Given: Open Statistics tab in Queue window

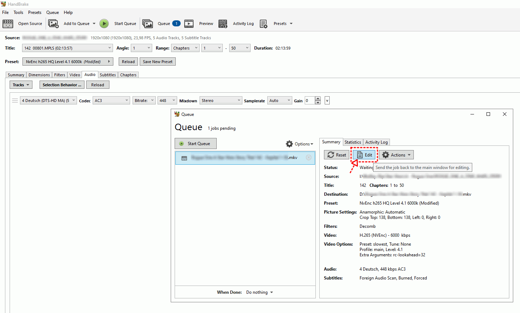Looking at the screenshot, I should click(353, 142).
